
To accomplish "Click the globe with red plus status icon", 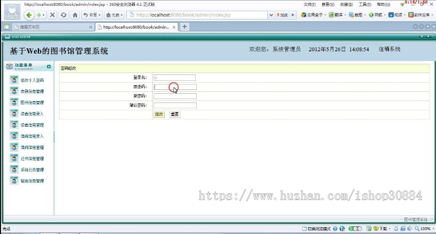I will tap(343, 229).
